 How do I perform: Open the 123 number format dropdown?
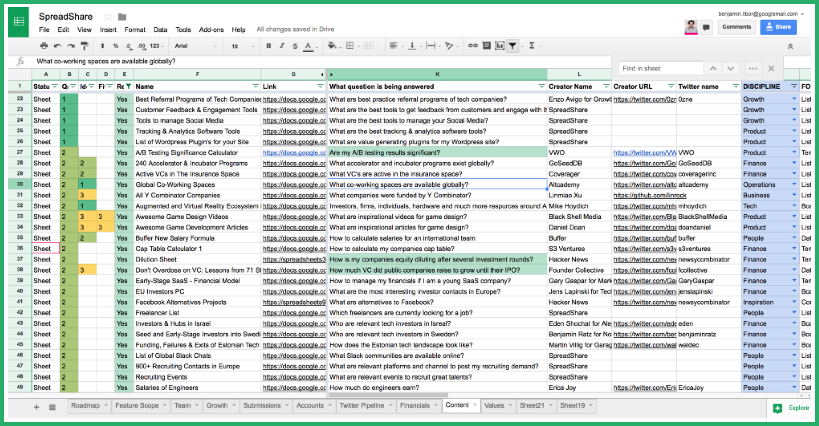pyautogui.click(x=157, y=46)
